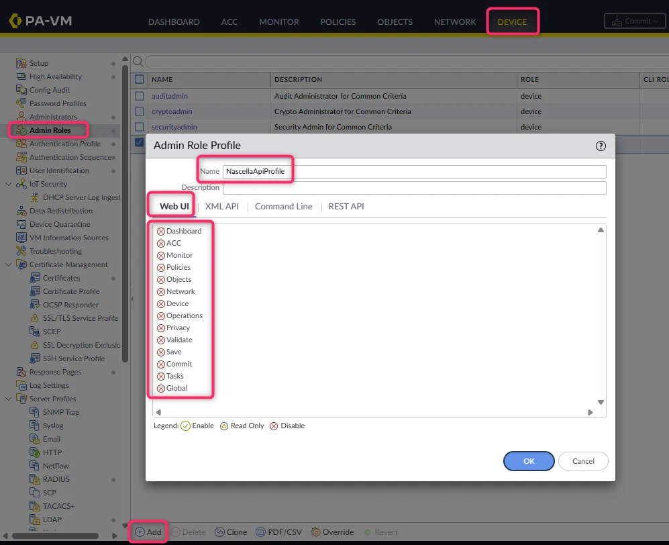
Task: Click the Add button
Action: coord(148,532)
